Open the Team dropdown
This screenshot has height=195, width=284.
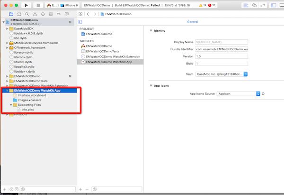pos(222,74)
